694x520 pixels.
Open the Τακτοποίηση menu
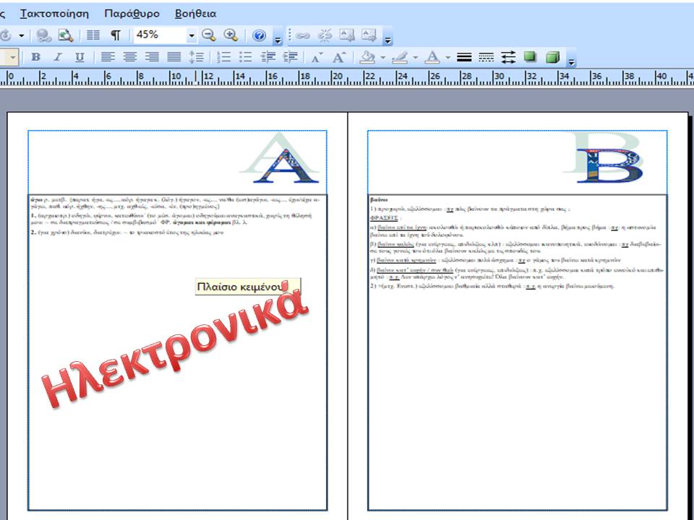click(x=54, y=14)
